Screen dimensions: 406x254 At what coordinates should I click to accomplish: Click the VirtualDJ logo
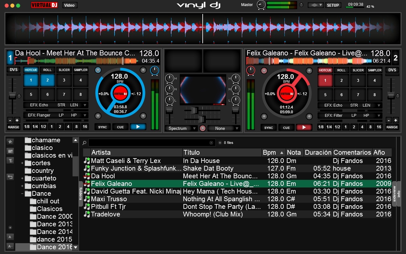click(x=44, y=5)
